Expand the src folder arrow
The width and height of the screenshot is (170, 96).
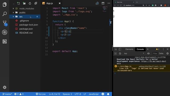click(13, 17)
